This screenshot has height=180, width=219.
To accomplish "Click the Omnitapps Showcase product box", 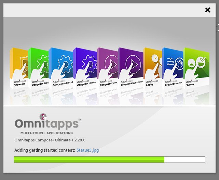I will coord(19,68).
